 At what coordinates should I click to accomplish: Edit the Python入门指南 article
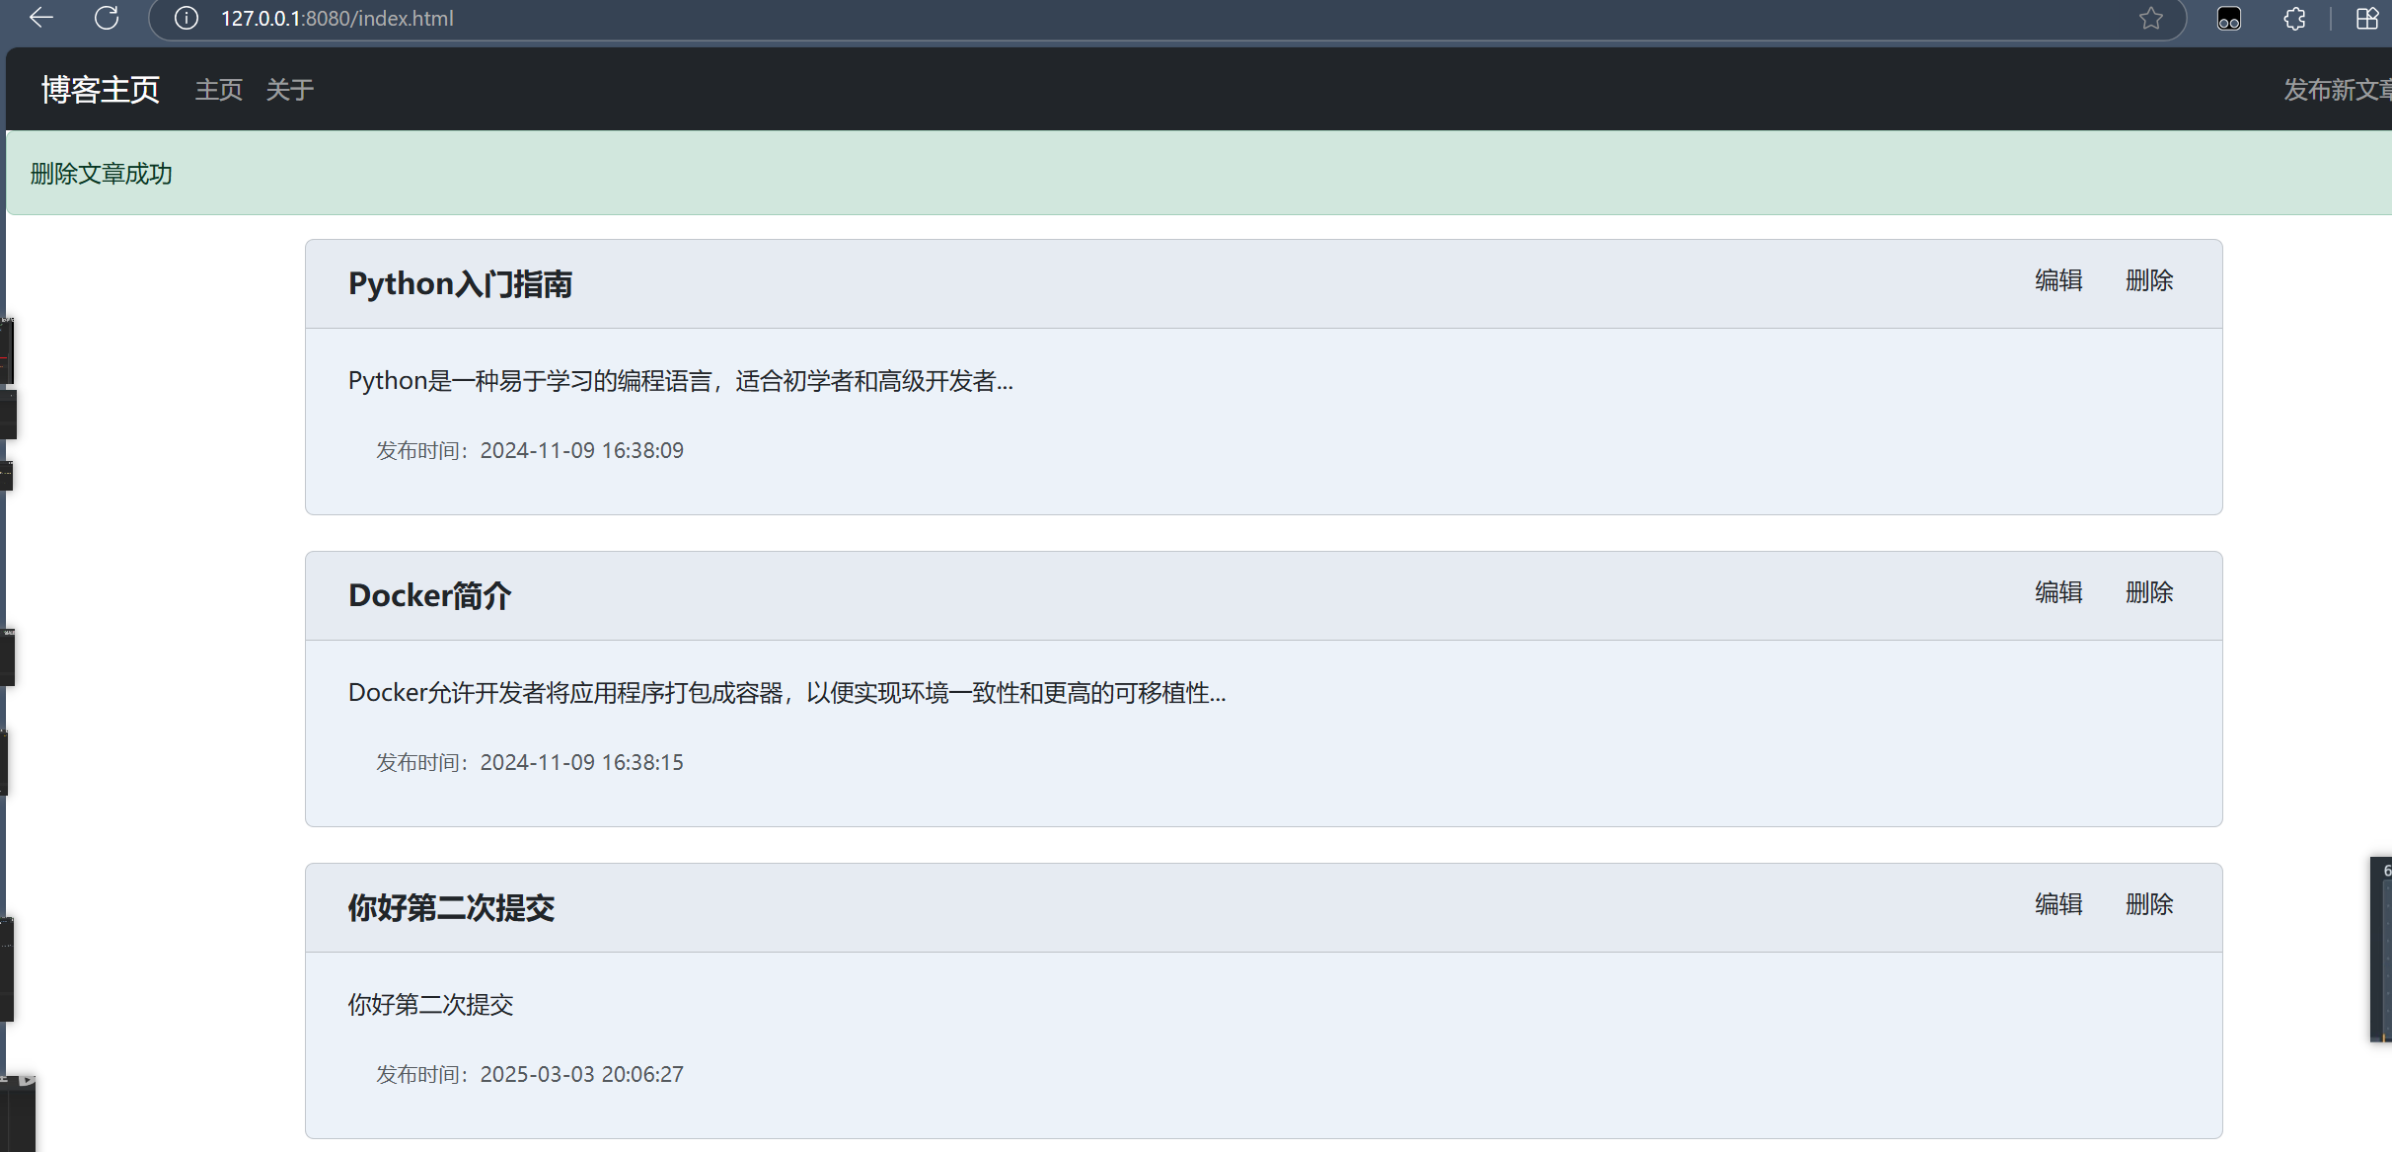click(x=2058, y=281)
